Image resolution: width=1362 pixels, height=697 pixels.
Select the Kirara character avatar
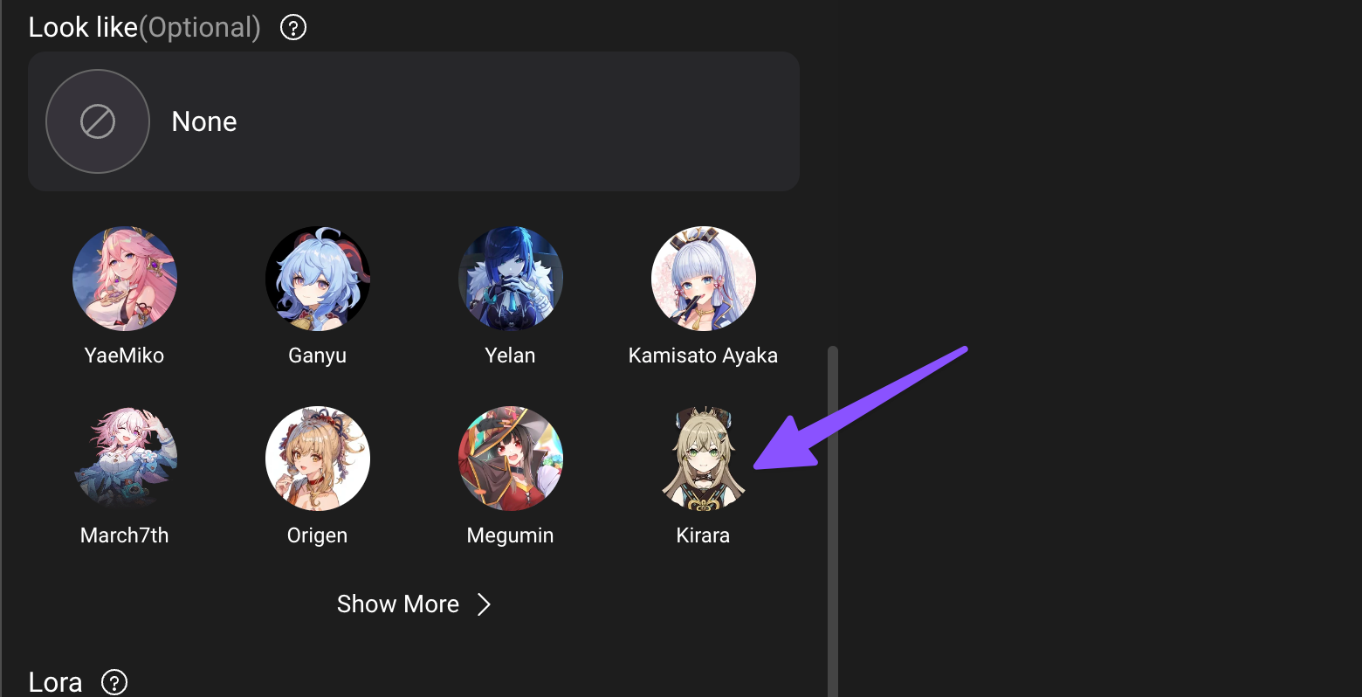point(704,459)
